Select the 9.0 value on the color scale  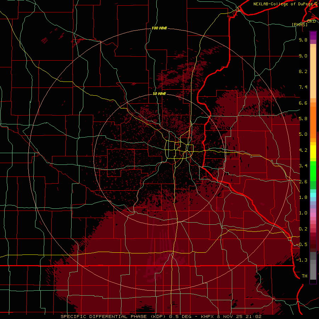click(x=303, y=56)
